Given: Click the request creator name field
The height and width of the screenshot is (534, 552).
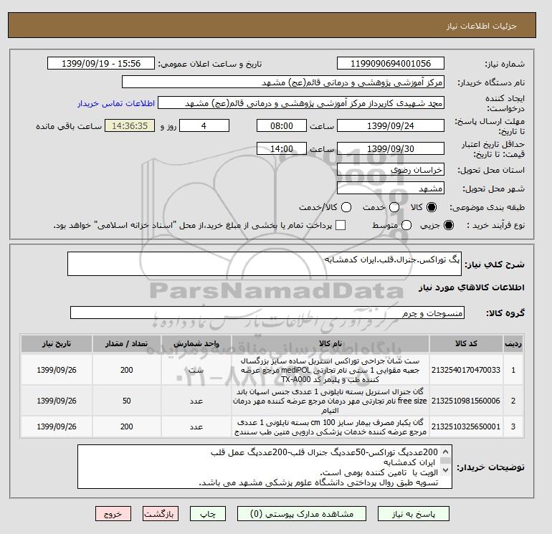Looking at the screenshot, I should click(301, 103).
